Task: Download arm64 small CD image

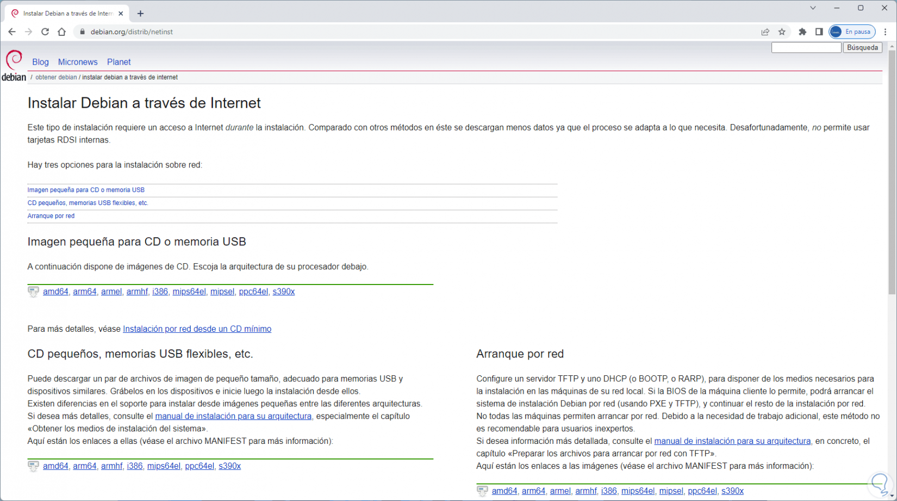Action: (x=85, y=292)
